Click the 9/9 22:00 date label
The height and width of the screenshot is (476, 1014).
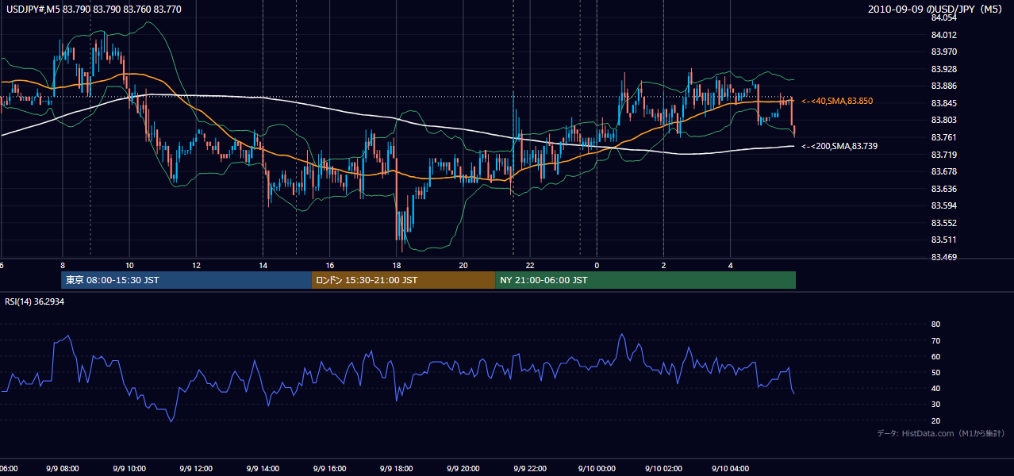pos(530,469)
